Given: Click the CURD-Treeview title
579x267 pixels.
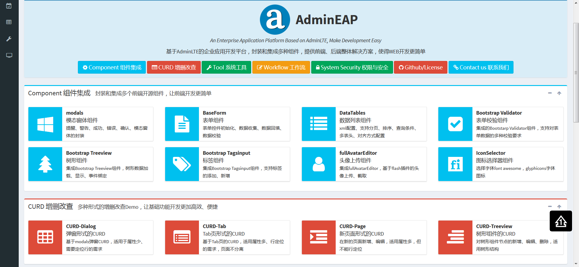Looking at the screenshot, I should (x=494, y=226).
